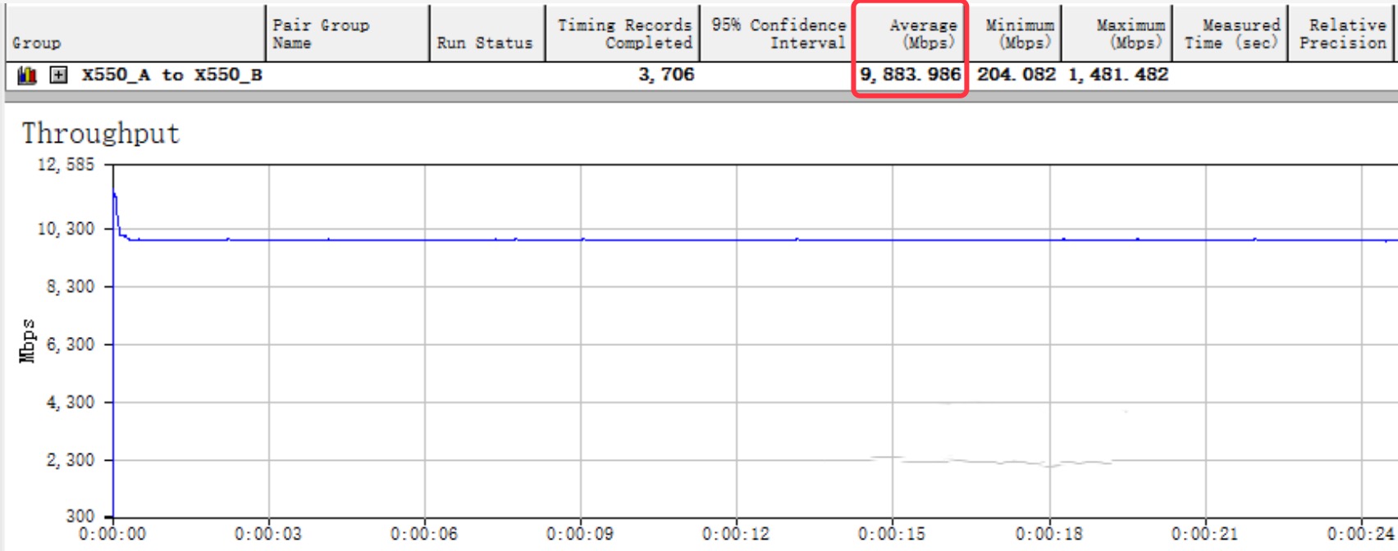Click the 0:00:00 time axis label
Screen dimensions: 1398x551
[x=112, y=534]
